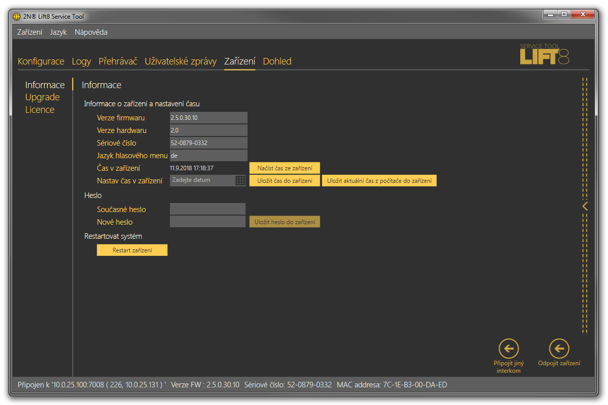This screenshot has height=405, width=608.
Task: Expand the right side panel chevron
Action: coord(585,206)
